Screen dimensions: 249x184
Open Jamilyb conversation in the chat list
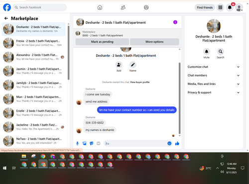click(33, 85)
